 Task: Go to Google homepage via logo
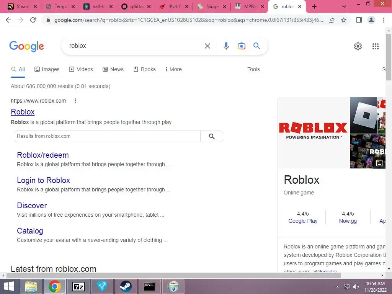point(27,46)
